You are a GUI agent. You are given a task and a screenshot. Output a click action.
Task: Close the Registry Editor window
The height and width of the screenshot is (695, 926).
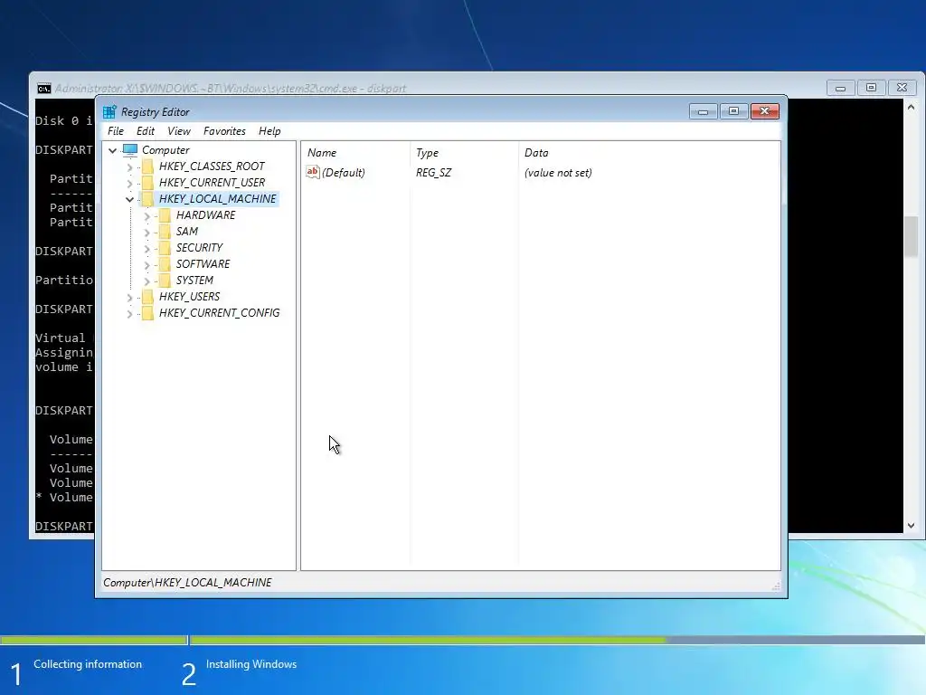pyautogui.click(x=765, y=111)
